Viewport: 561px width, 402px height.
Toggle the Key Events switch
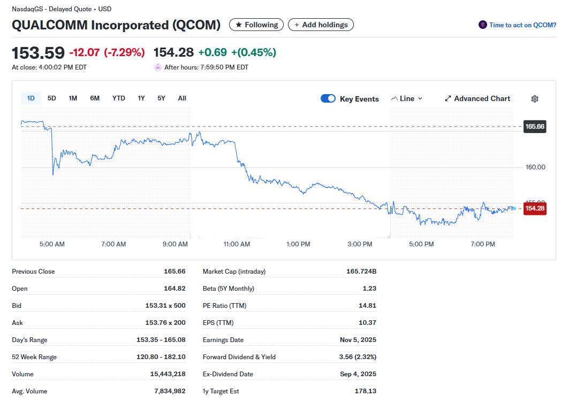point(328,98)
